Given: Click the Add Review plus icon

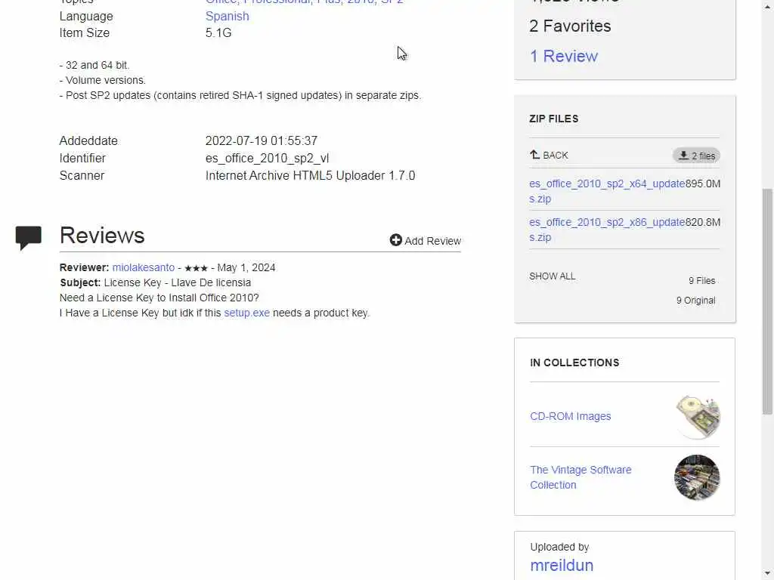Looking at the screenshot, I should coord(395,240).
